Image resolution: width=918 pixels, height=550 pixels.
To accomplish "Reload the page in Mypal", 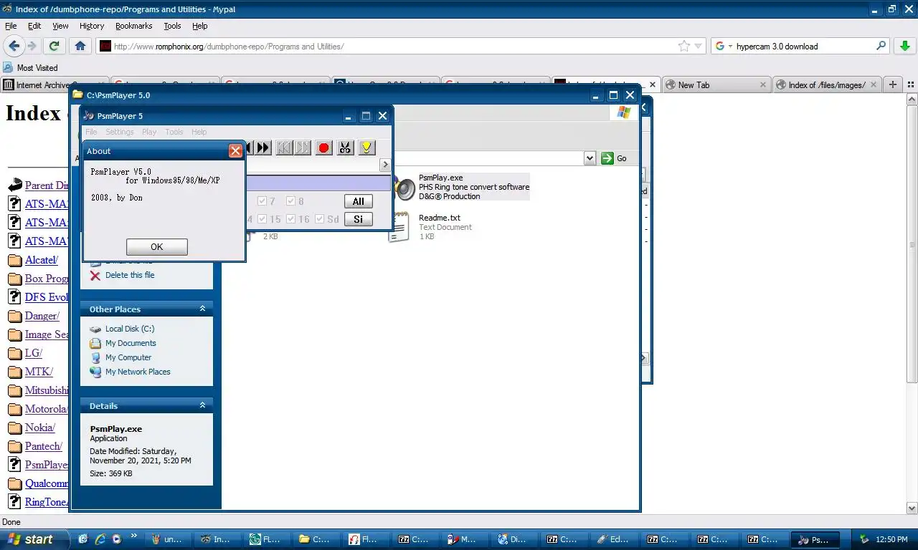I will pyautogui.click(x=54, y=46).
